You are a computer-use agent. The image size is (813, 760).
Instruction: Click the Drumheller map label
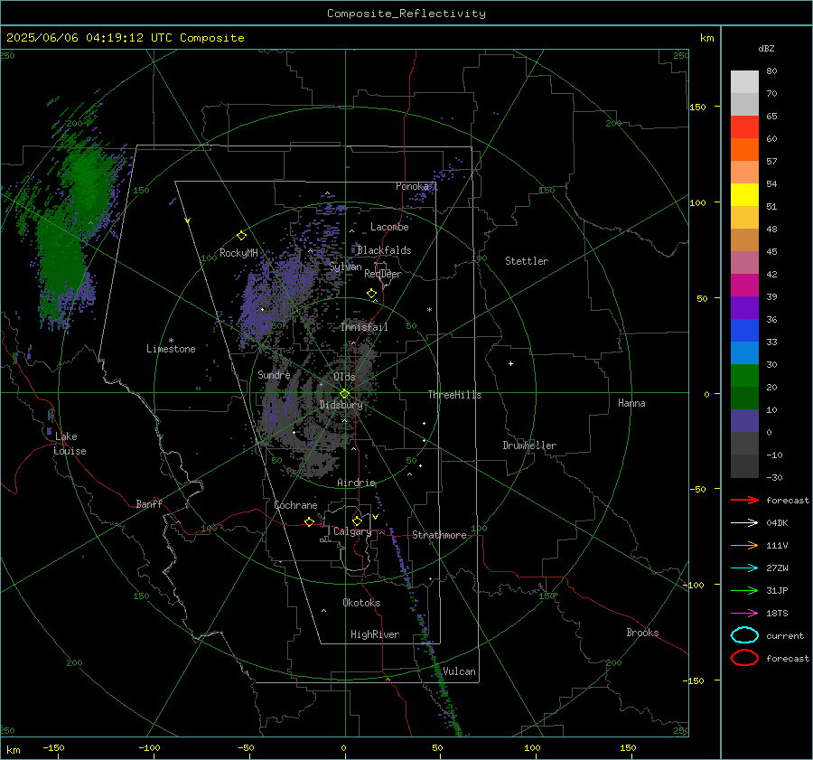click(529, 446)
